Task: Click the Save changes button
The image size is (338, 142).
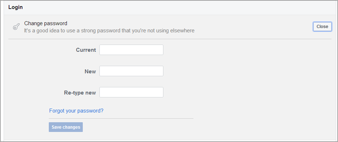Action: (66, 127)
